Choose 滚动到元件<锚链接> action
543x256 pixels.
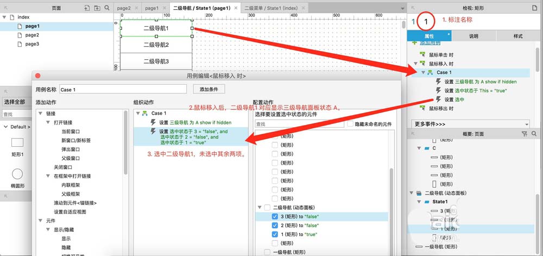pyautogui.click(x=75, y=203)
